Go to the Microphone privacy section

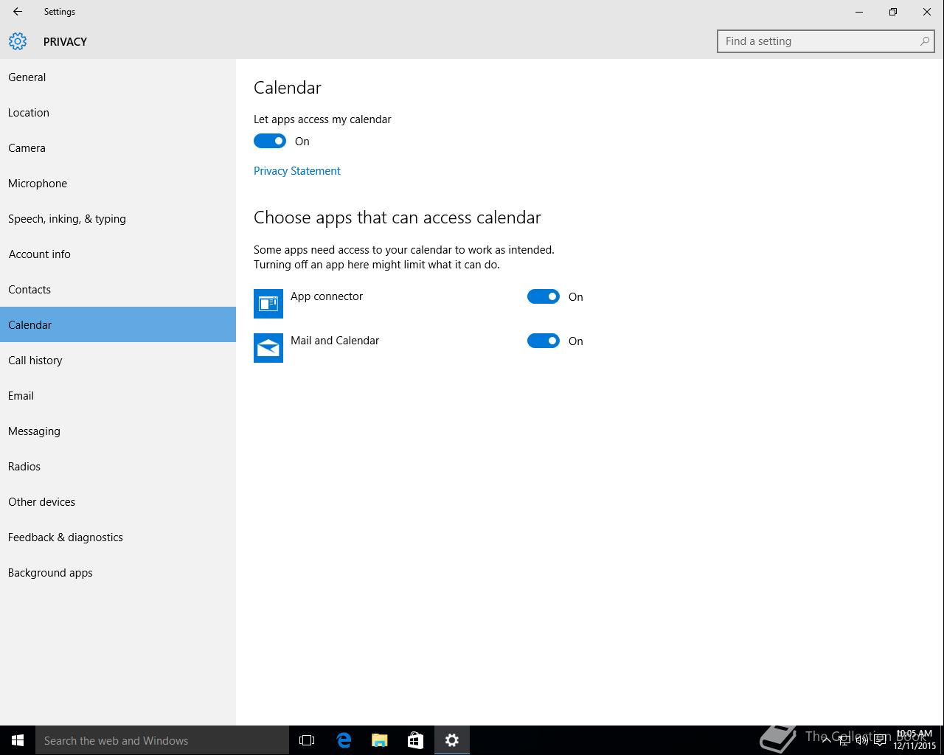coord(38,184)
